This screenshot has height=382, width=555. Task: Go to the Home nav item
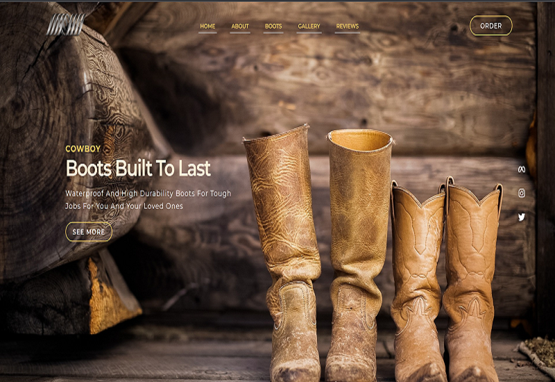click(x=207, y=26)
